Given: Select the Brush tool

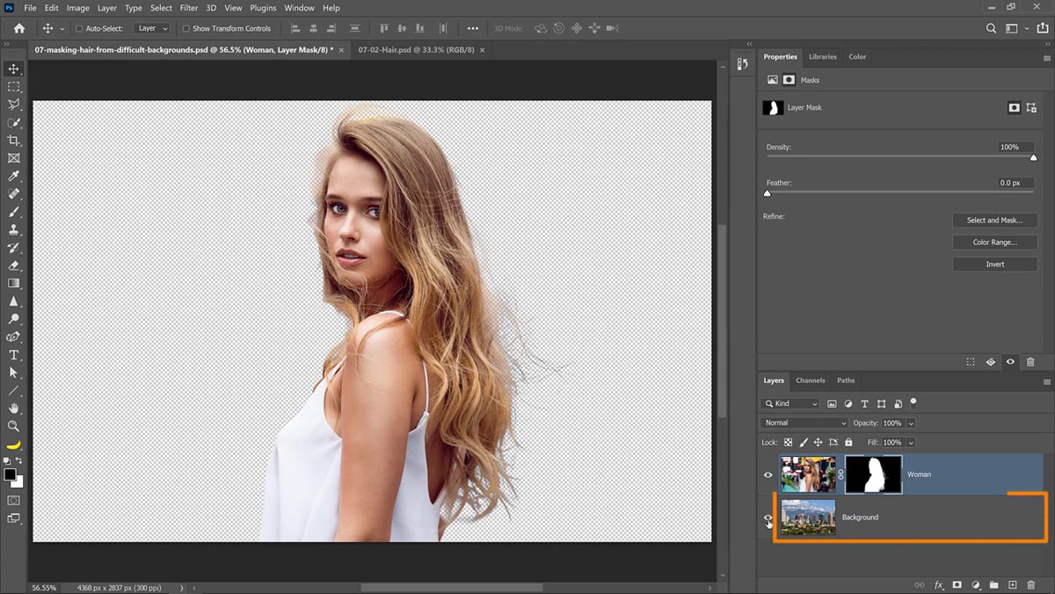Looking at the screenshot, I should [x=13, y=212].
